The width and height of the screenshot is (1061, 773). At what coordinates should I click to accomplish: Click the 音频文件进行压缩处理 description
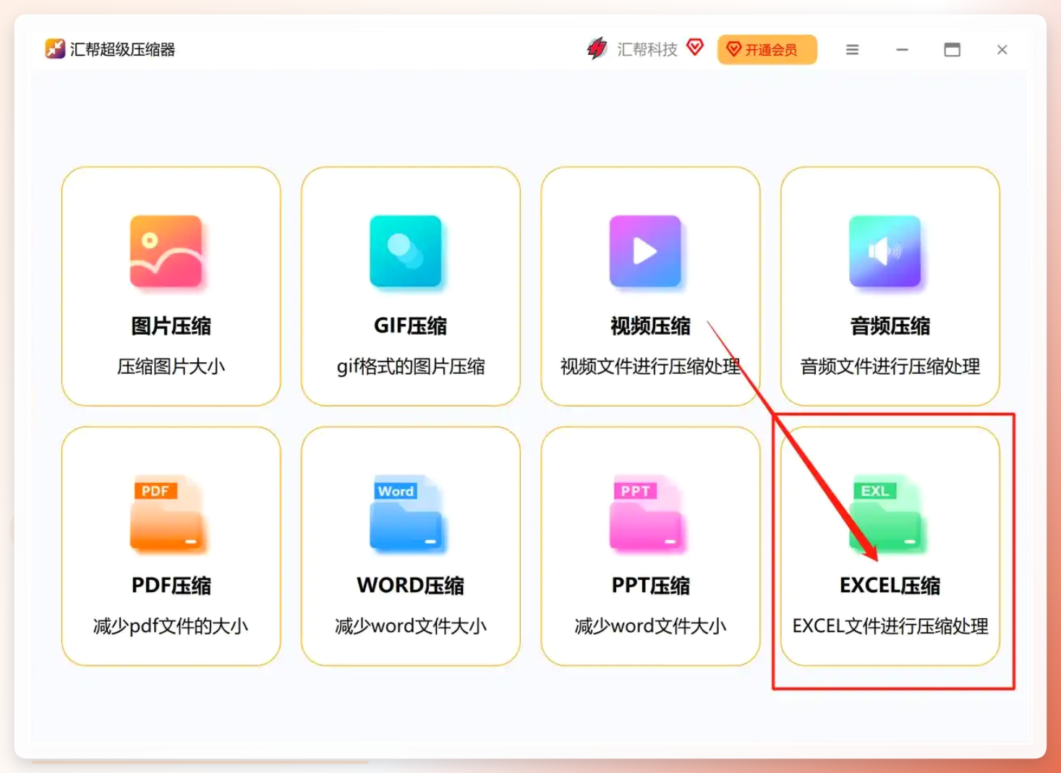pos(890,367)
